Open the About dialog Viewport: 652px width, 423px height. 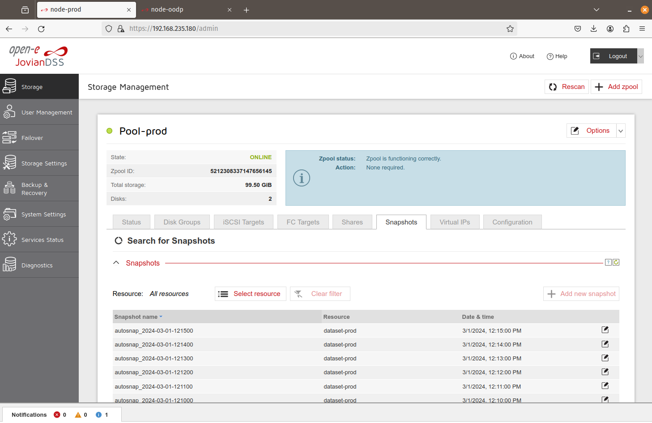pyautogui.click(x=522, y=56)
